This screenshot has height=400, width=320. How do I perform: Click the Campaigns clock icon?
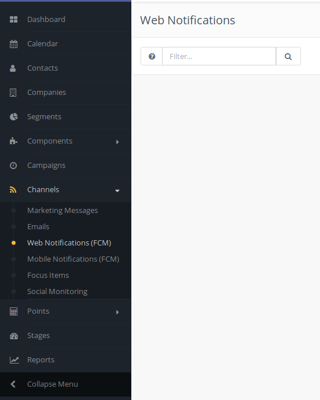pyautogui.click(x=13, y=166)
